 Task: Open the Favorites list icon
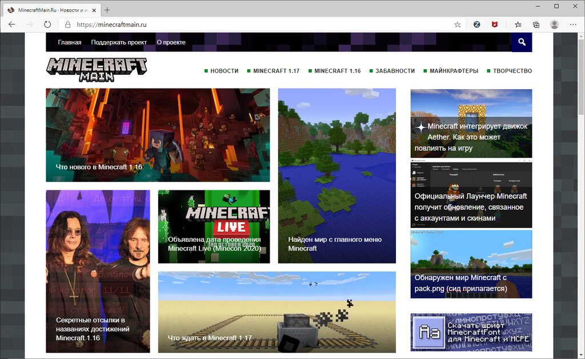click(518, 25)
